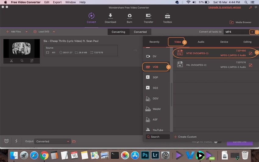Image resolution: width=259 pixels, height=162 pixels.
Task: Open Lightroom from the Dock
Action: pyautogui.click(x=155, y=155)
